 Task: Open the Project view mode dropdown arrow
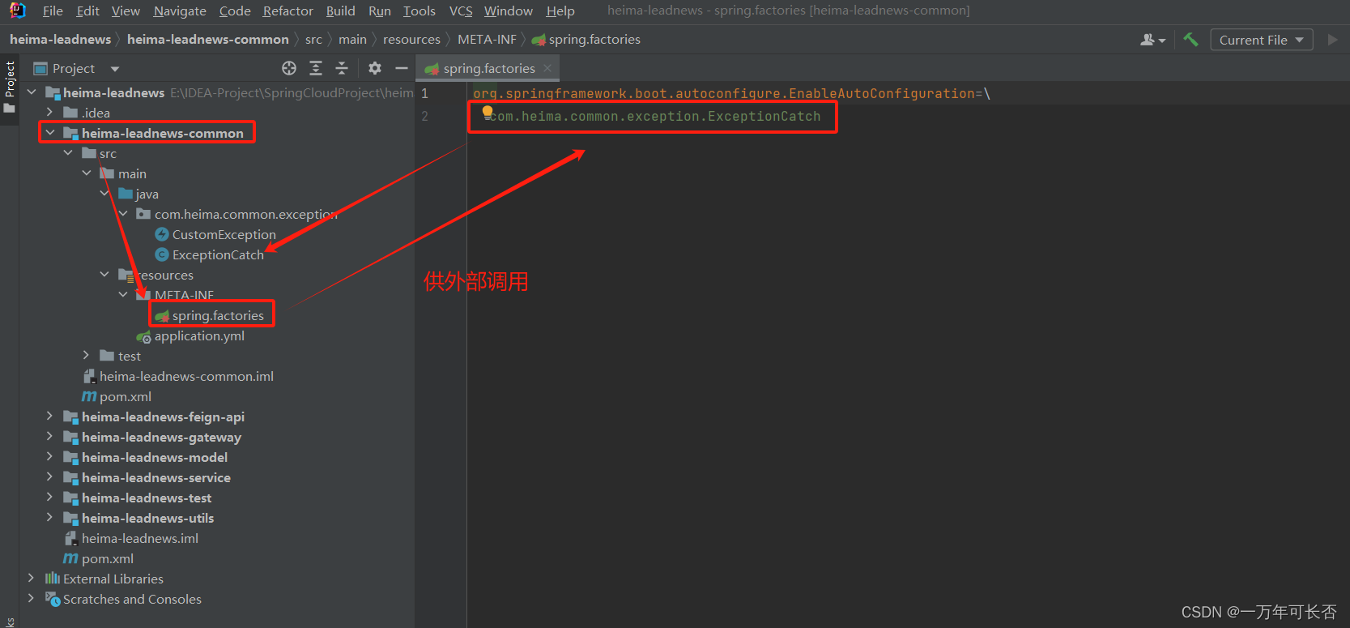pos(115,69)
